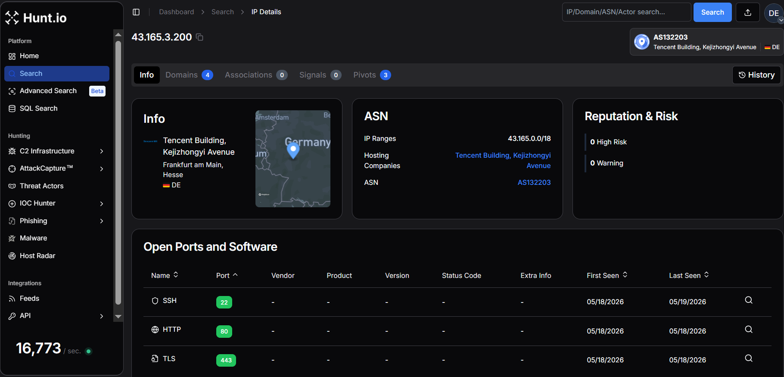Click the TLS lock-file icon
The image size is (784, 377).
(155, 358)
